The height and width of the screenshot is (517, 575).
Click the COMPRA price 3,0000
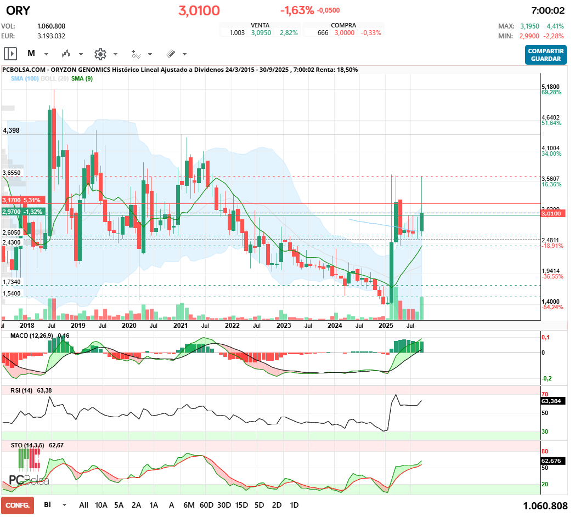coord(345,32)
